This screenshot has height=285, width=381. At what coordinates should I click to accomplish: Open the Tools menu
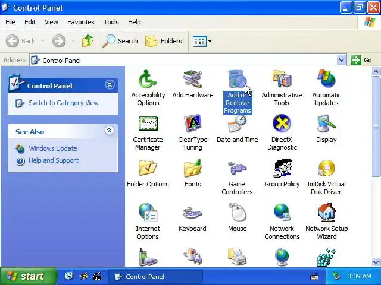(x=111, y=22)
